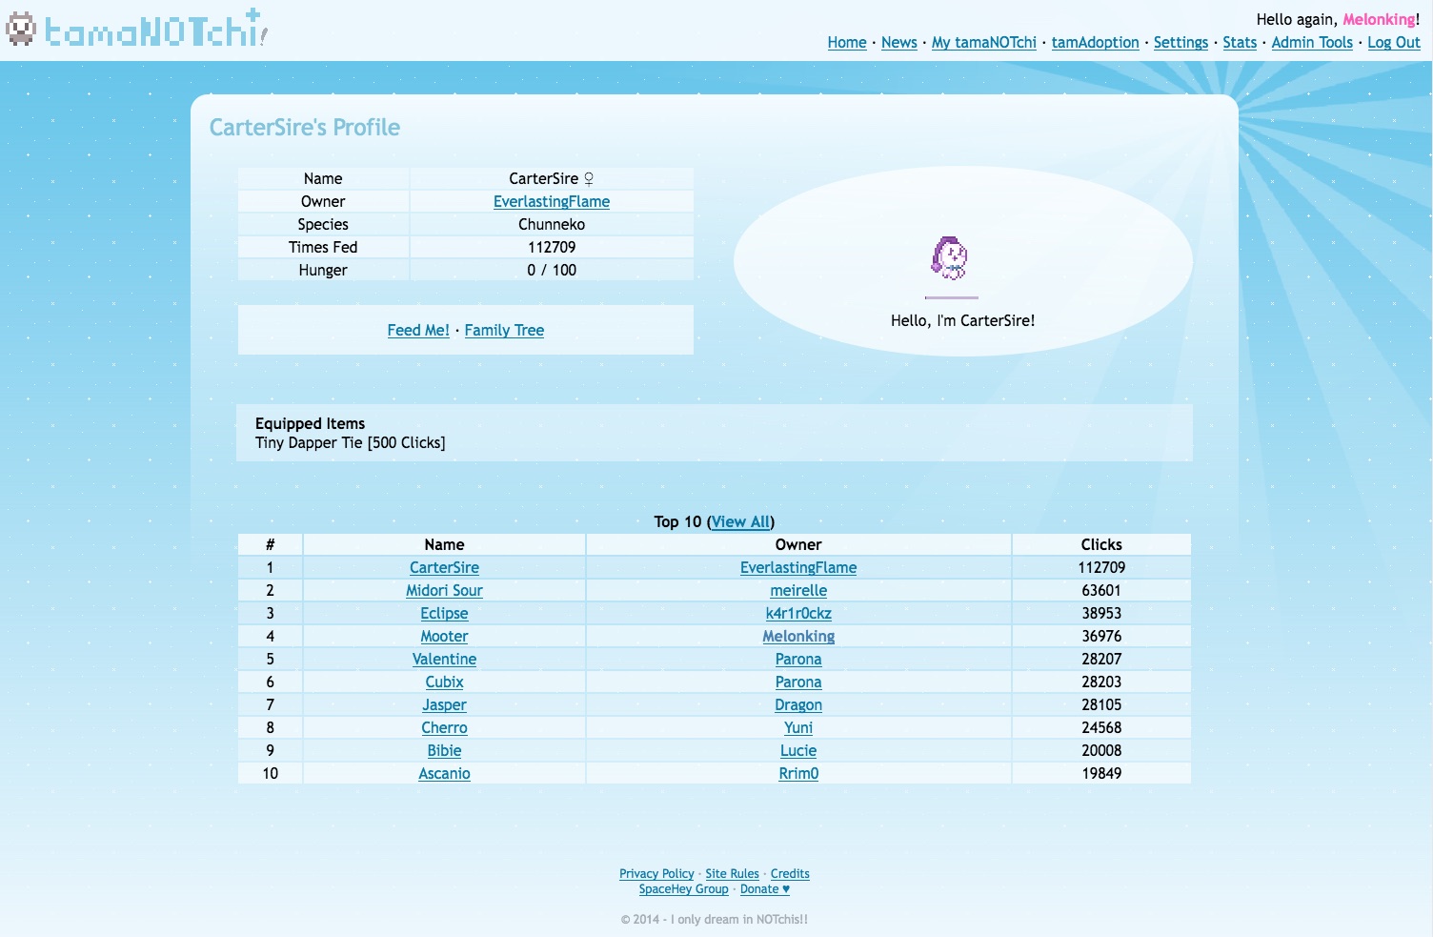Open Settings from the top navigation
Image resolution: width=1433 pixels, height=937 pixels.
click(1181, 43)
